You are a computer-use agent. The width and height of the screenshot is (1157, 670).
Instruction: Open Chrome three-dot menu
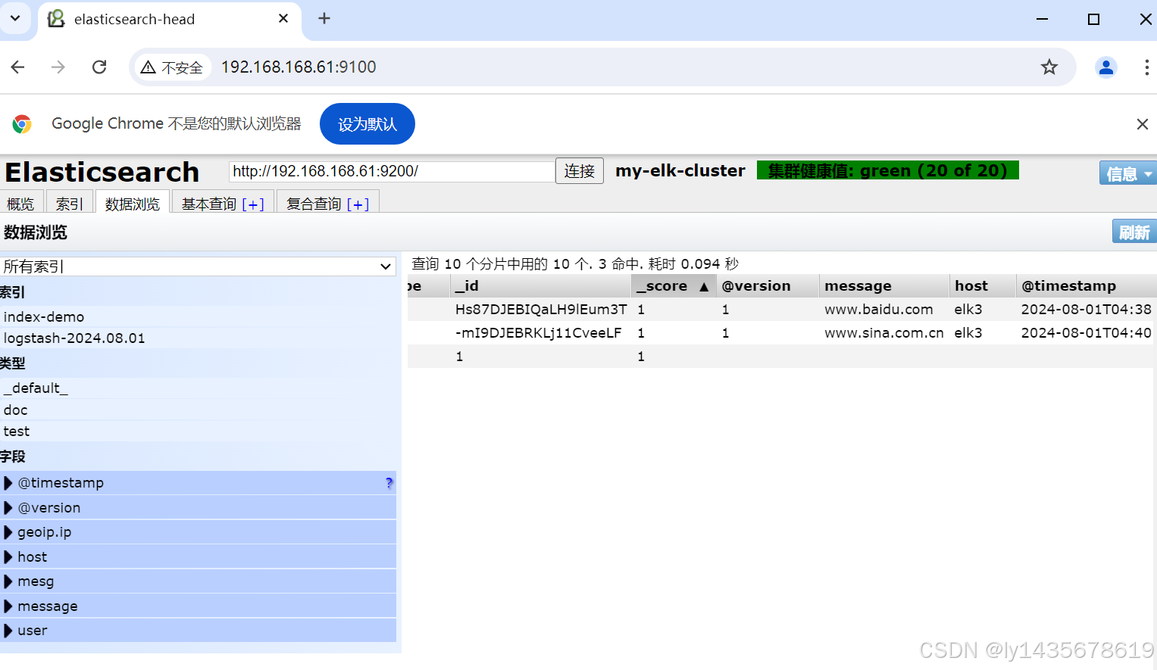[1146, 67]
